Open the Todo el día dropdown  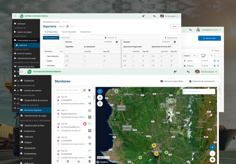click(x=111, y=38)
